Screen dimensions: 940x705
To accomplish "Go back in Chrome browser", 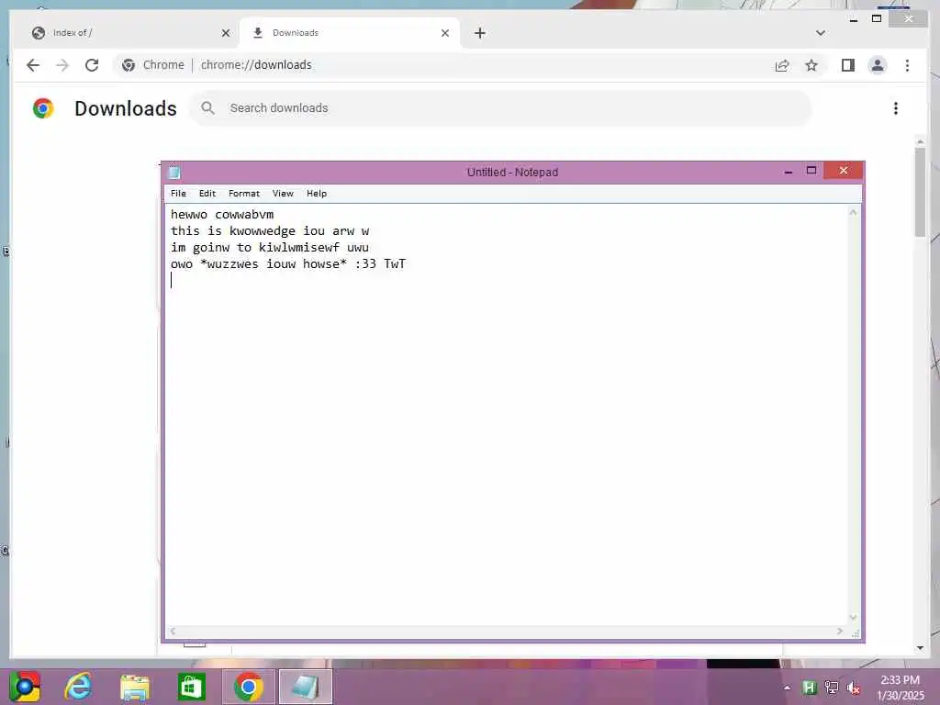I will [x=33, y=65].
